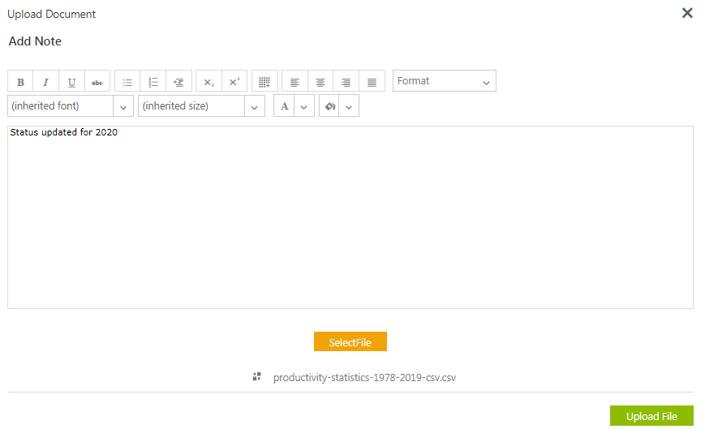Image resolution: width=705 pixels, height=429 pixels.
Task: Toggle bold formatting
Action: (x=20, y=82)
